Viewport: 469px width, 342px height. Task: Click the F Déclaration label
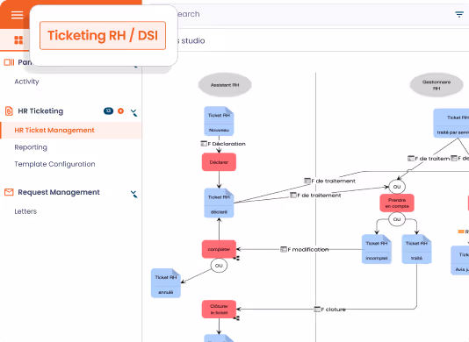[227, 144]
